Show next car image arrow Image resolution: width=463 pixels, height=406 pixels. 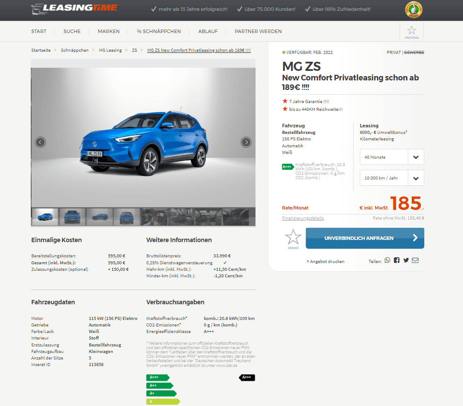(x=246, y=142)
